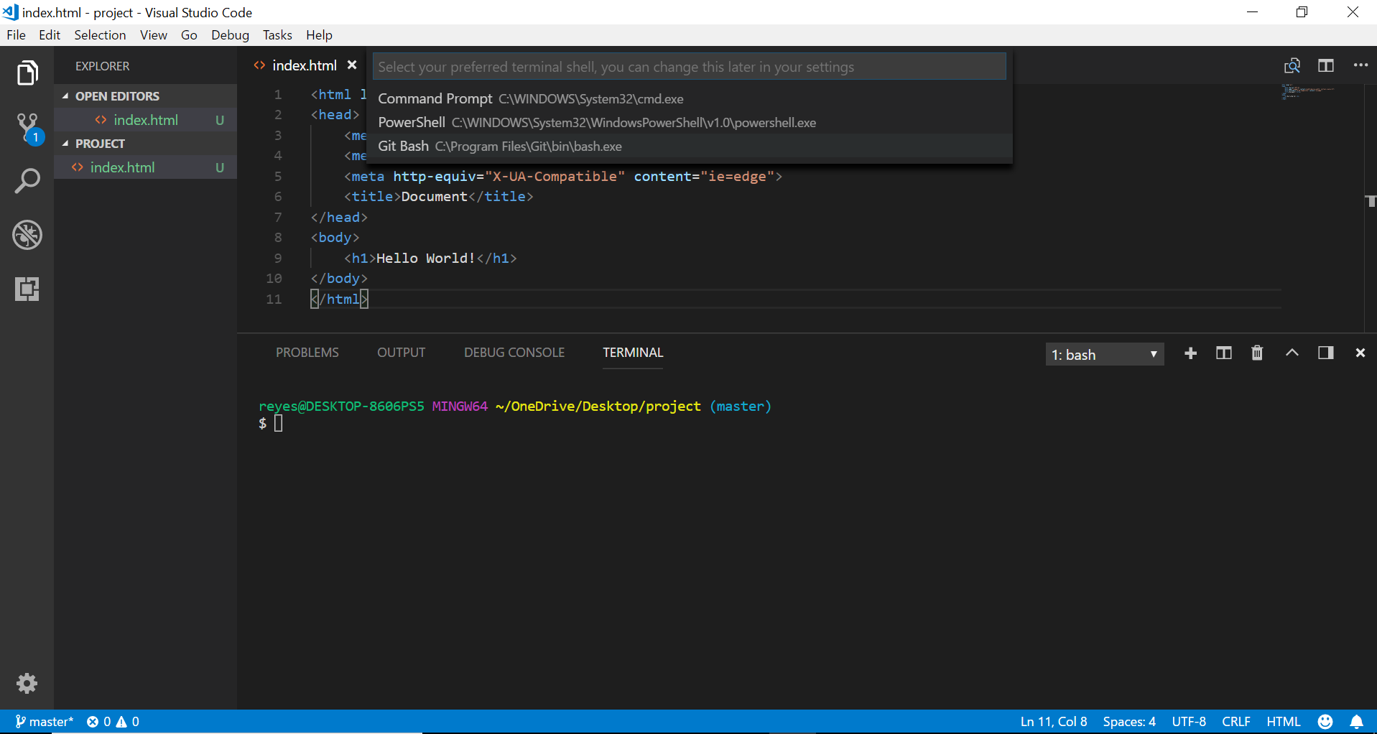Open the editor More Actions ellipsis
The image size is (1377, 734).
(x=1360, y=65)
